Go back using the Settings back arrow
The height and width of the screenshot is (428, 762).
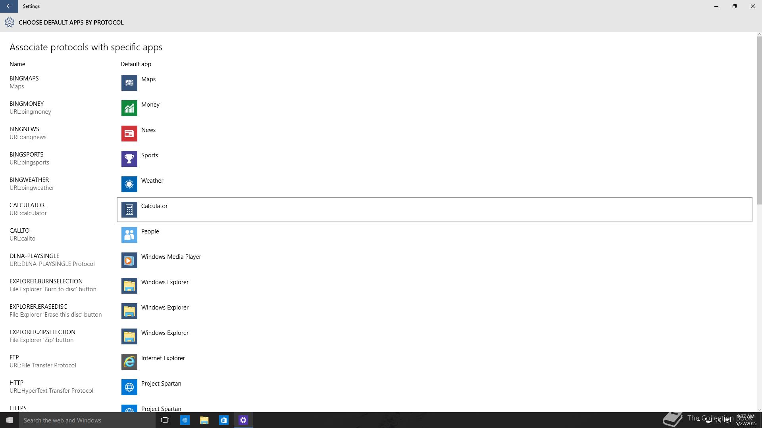click(x=9, y=6)
